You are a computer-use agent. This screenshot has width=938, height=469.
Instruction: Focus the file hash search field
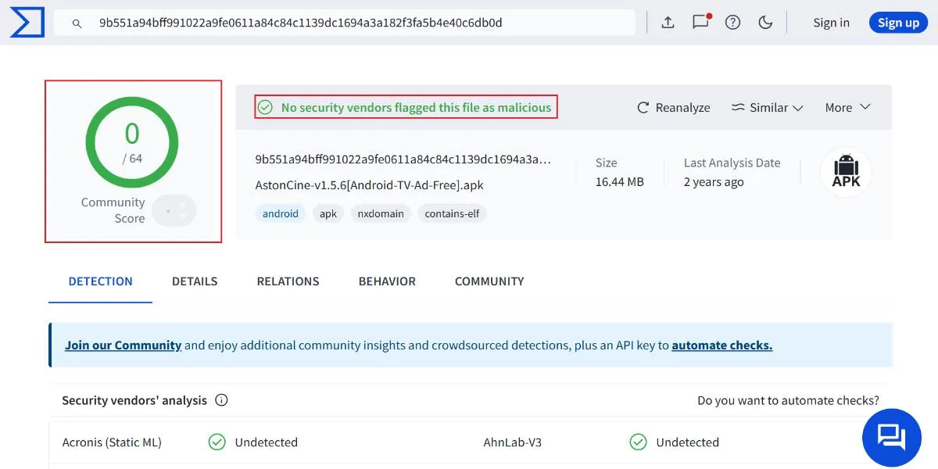[x=344, y=23]
